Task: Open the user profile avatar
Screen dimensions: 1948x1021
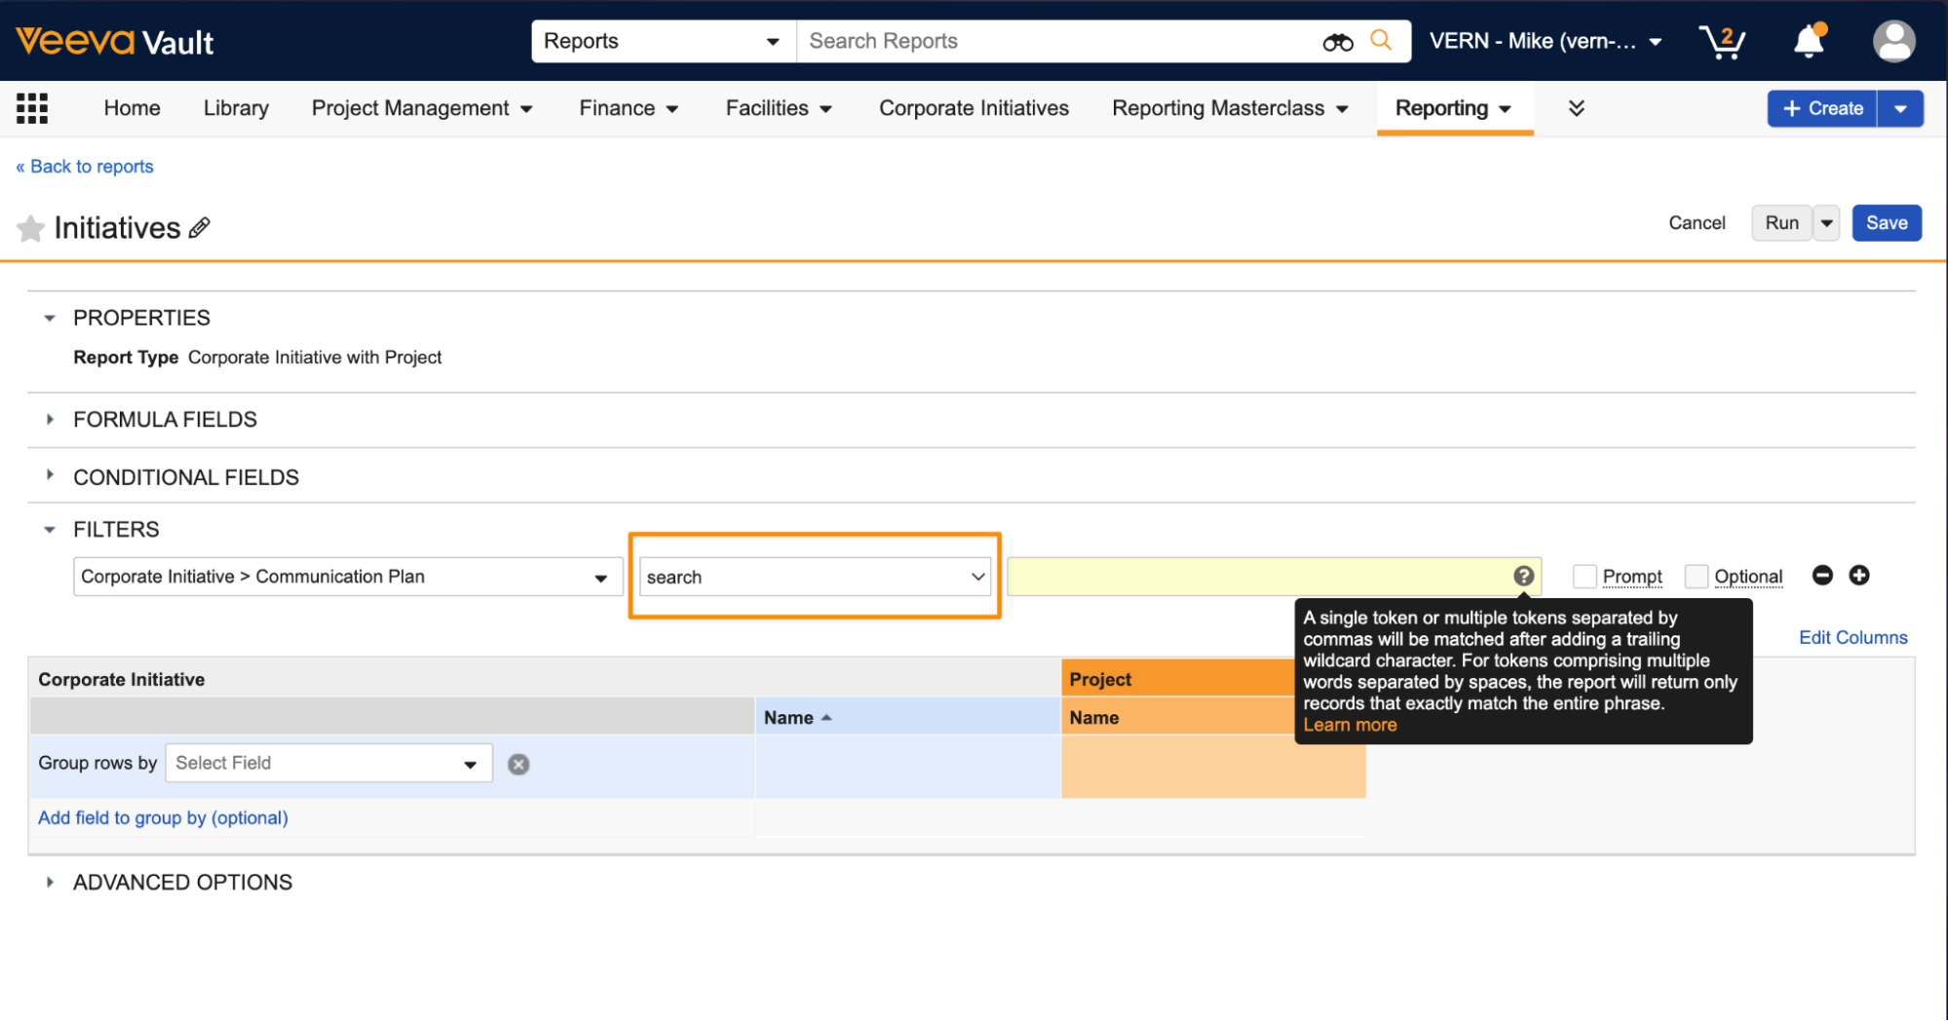Action: (1893, 41)
